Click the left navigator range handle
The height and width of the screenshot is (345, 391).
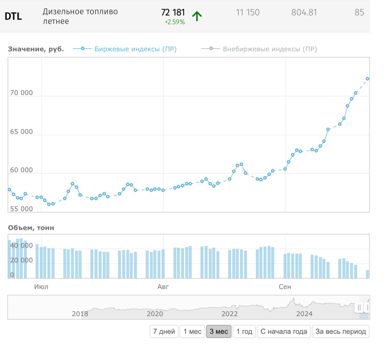tap(359, 307)
